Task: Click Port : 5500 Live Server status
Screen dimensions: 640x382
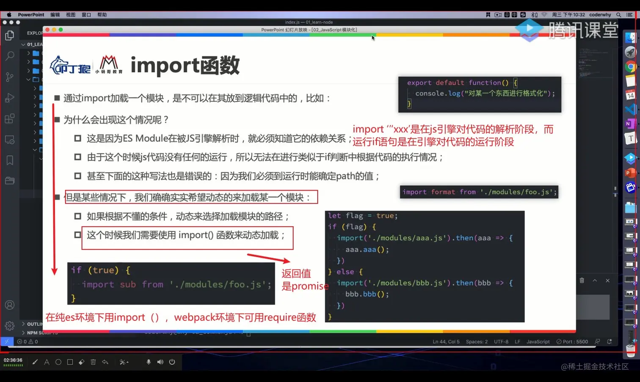Action: 572,341
